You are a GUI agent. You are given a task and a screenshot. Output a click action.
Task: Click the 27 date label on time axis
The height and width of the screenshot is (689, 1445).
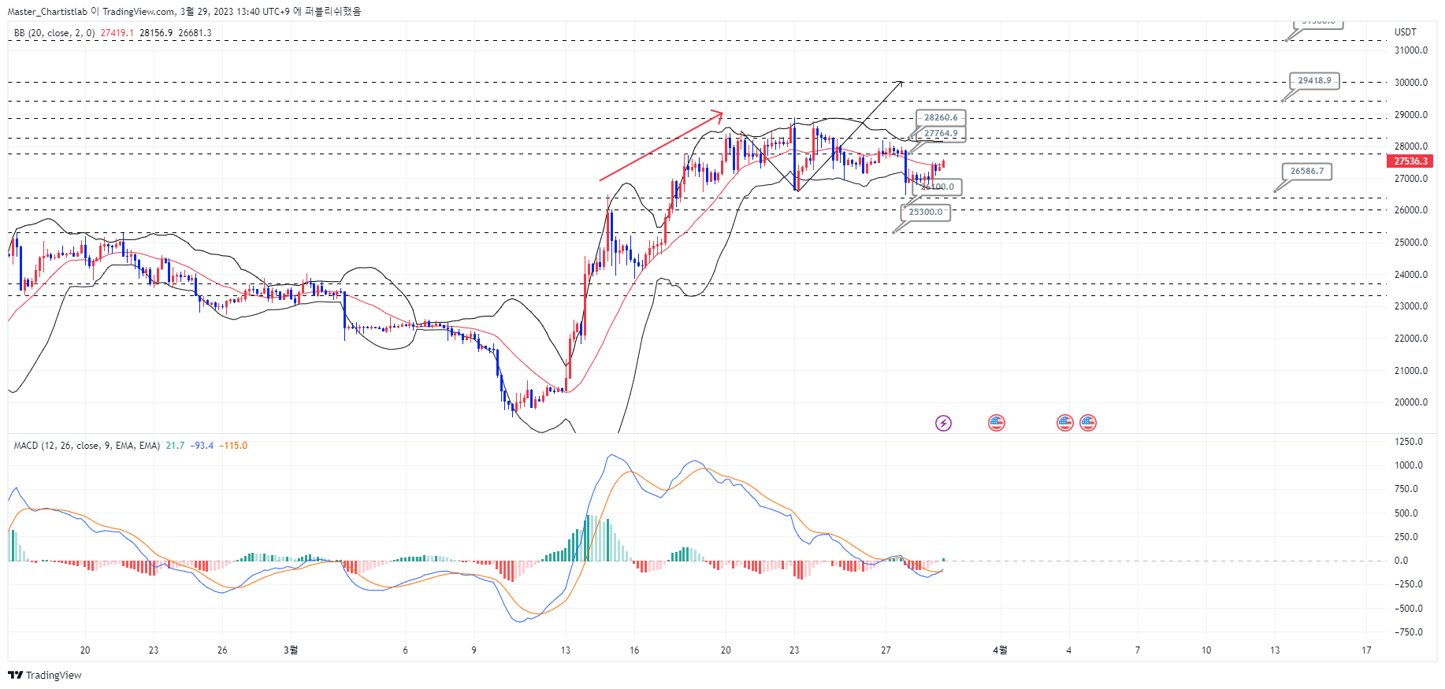click(x=886, y=650)
